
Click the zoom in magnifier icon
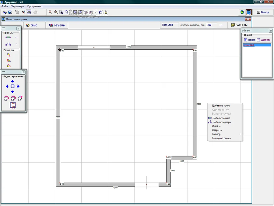51,12
